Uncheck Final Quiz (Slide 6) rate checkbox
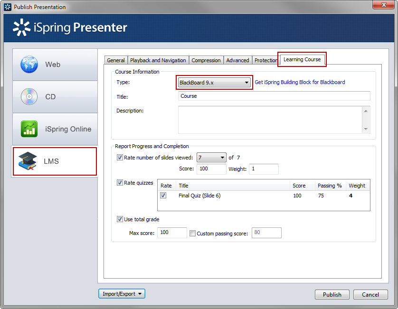 click(x=163, y=196)
